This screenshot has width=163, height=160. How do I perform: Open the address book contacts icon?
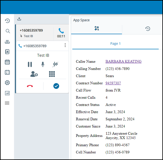point(7,52)
